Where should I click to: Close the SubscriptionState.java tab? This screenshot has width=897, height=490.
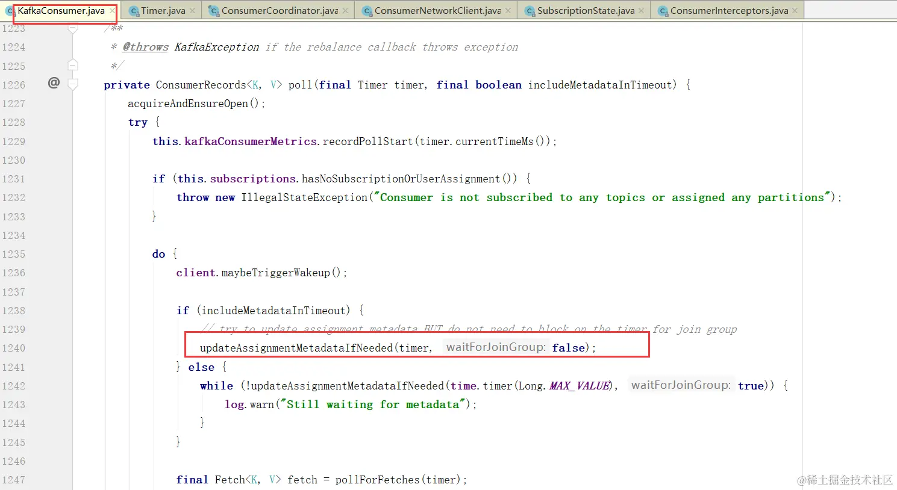641,11
